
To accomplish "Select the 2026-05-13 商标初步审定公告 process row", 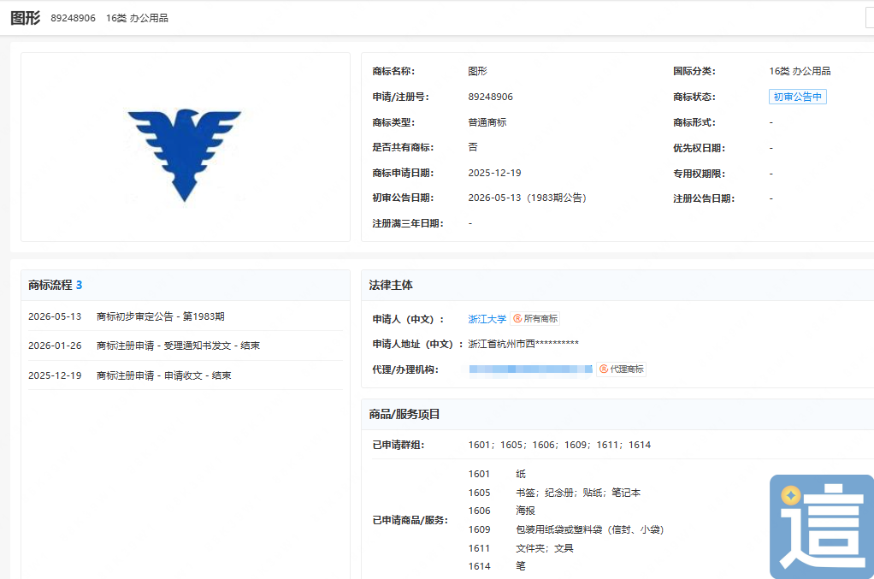I will tap(185, 316).
